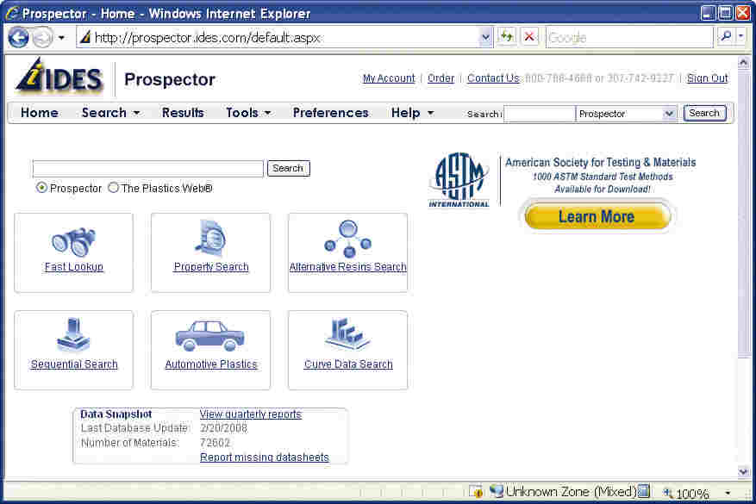Image resolution: width=756 pixels, height=504 pixels.
Task: Click the materials count 72602
Action: pos(215,442)
